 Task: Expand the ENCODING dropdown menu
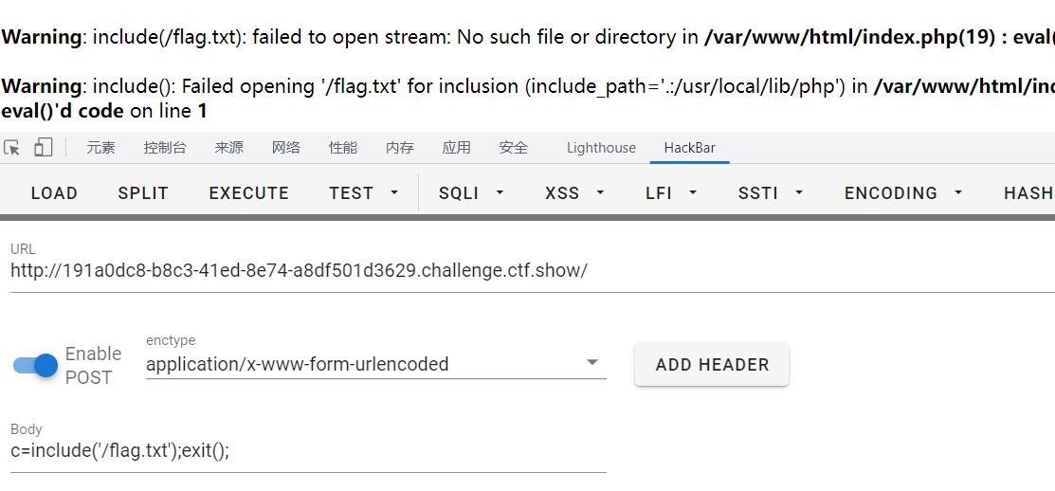pos(903,193)
